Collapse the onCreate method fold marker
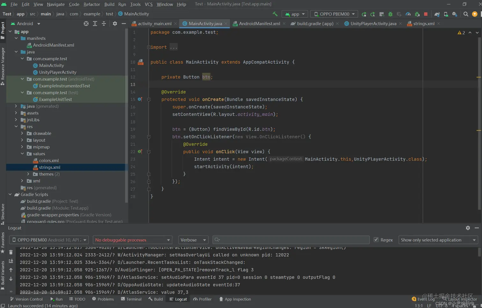This screenshot has height=308, width=482. pyautogui.click(x=149, y=100)
